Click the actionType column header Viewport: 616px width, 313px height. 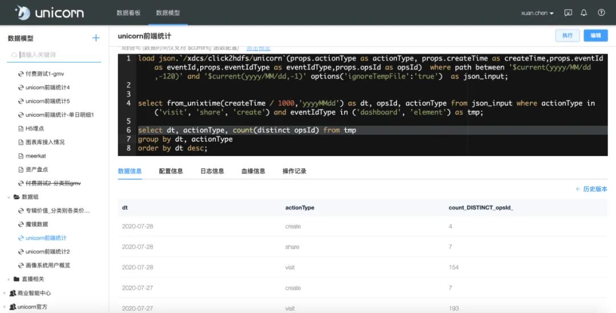point(300,208)
